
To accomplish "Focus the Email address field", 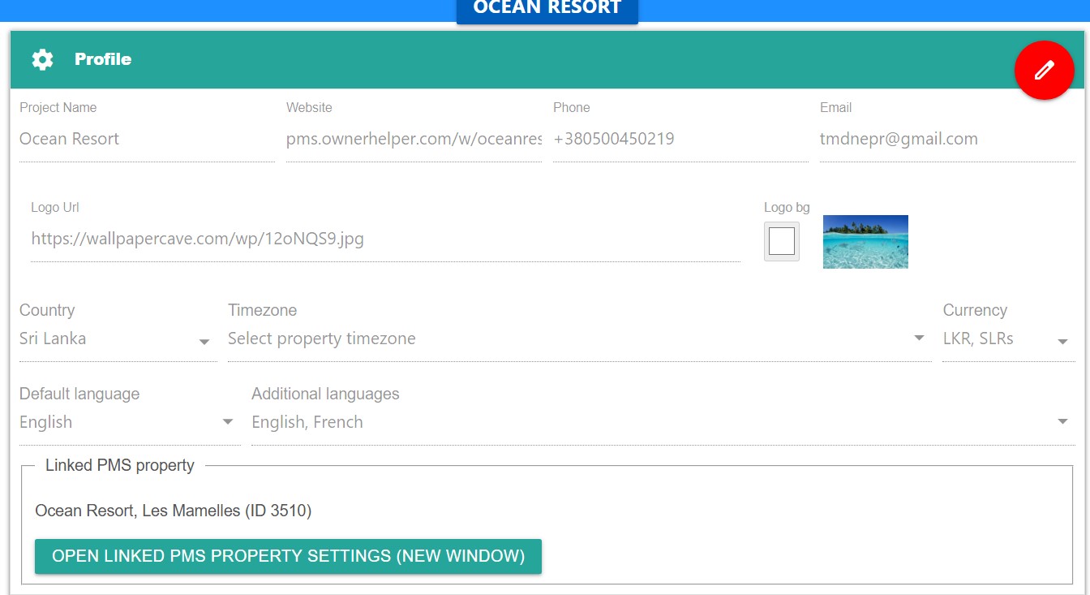I will point(946,140).
